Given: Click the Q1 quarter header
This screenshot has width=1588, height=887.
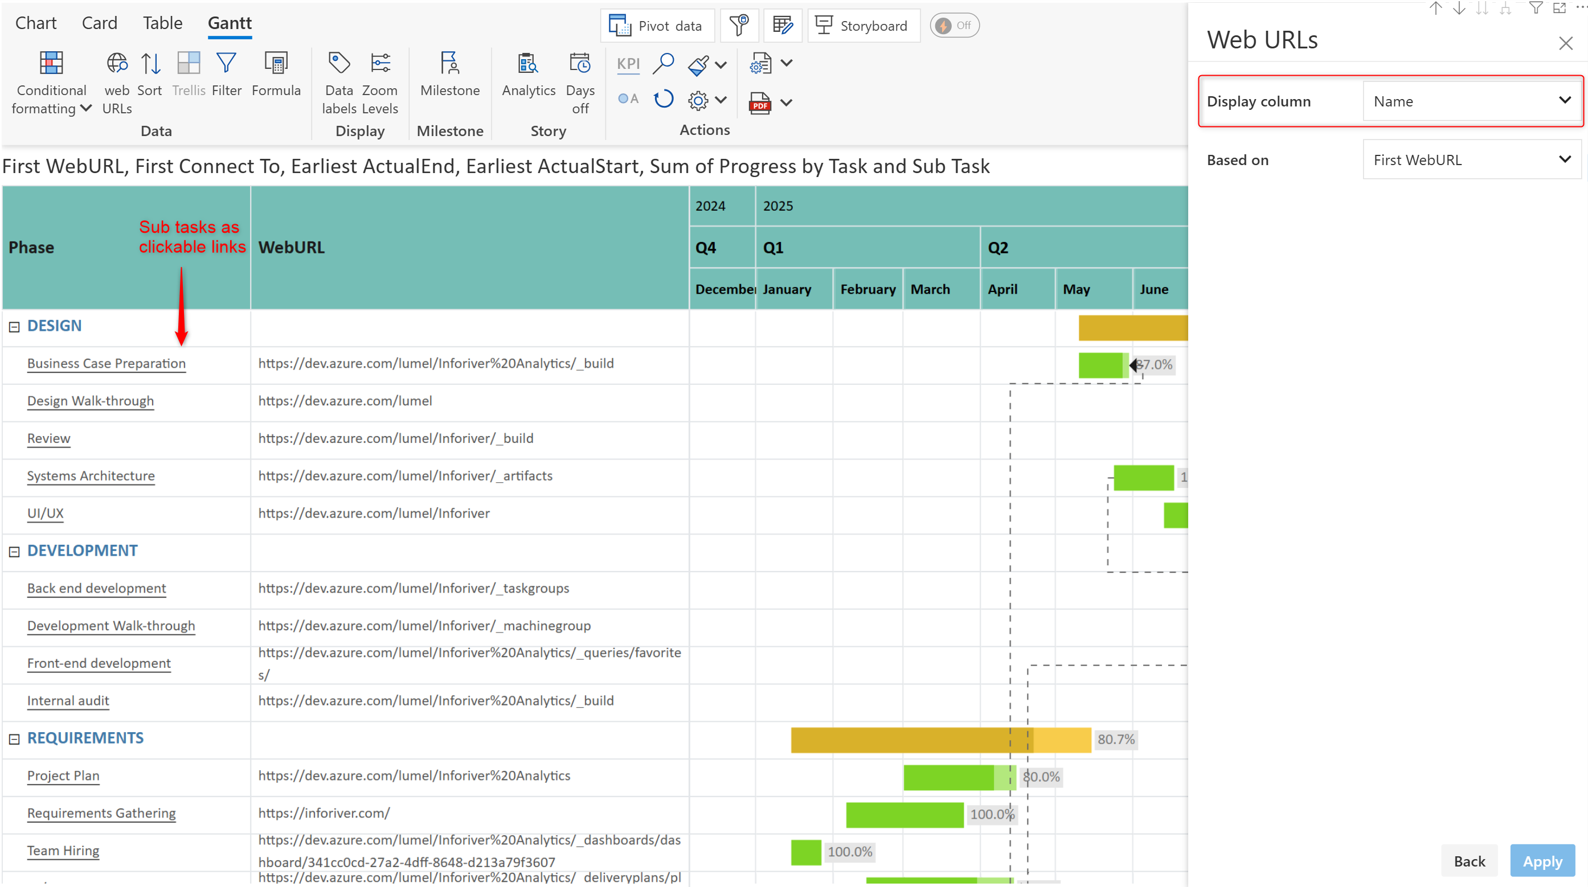Looking at the screenshot, I should point(867,247).
